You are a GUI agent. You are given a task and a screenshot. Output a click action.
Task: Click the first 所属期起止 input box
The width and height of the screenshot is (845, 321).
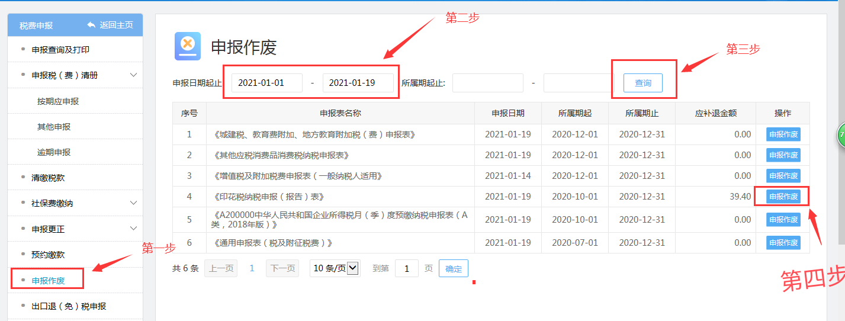pos(487,83)
